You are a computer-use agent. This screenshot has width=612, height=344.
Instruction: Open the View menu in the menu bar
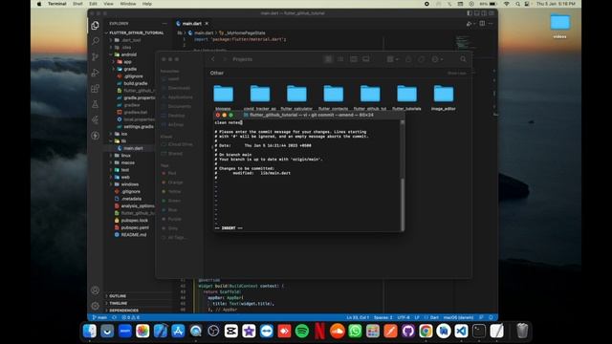[x=108, y=4]
